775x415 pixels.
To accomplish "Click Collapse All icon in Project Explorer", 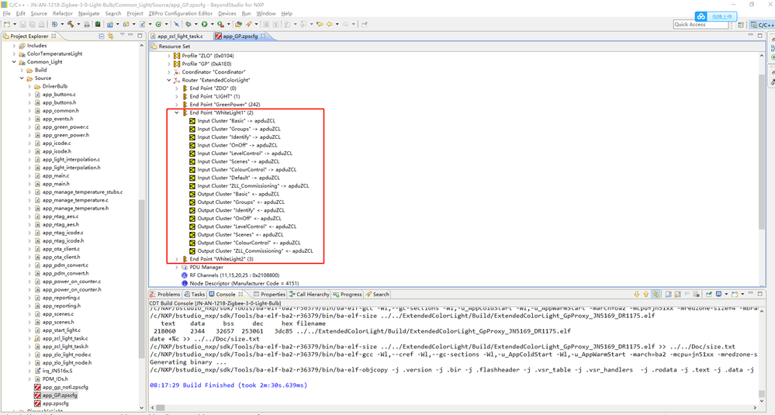I will pos(102,36).
